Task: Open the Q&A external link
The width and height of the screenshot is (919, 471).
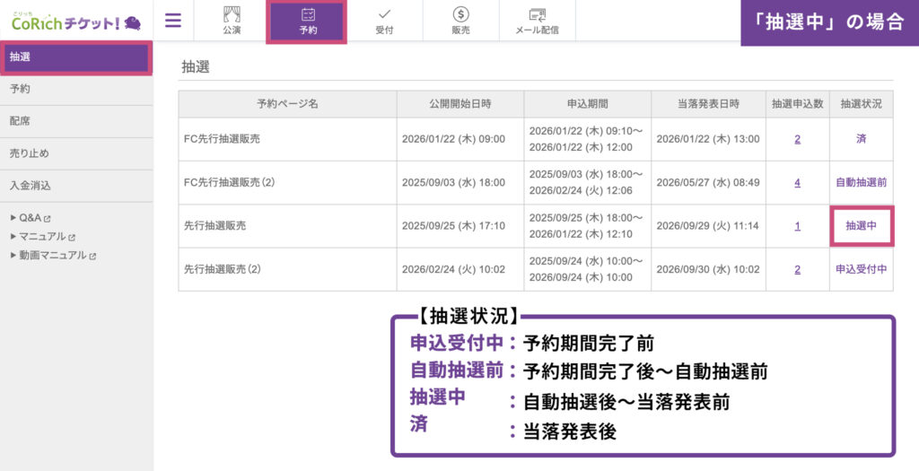Action: pos(34,217)
